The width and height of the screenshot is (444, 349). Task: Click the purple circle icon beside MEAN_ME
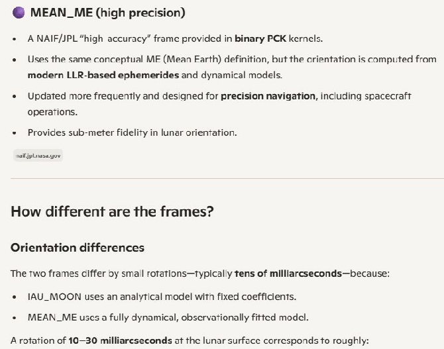[18, 13]
